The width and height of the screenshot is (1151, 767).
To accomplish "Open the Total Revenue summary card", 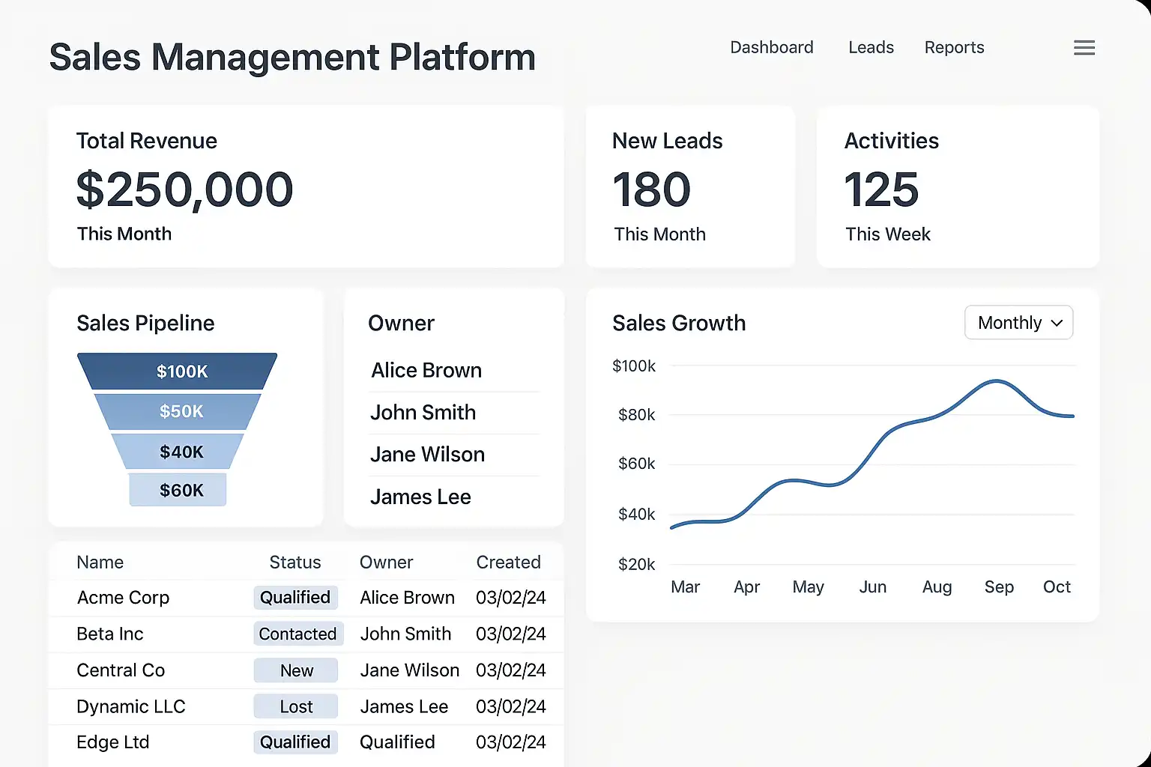I will pyautogui.click(x=306, y=187).
